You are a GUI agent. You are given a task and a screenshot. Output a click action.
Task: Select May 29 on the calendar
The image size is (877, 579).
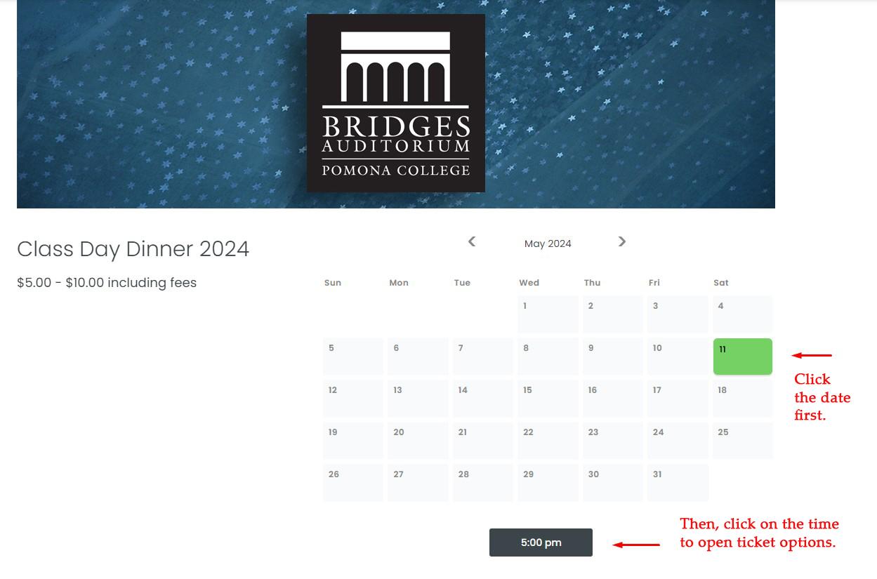point(548,483)
